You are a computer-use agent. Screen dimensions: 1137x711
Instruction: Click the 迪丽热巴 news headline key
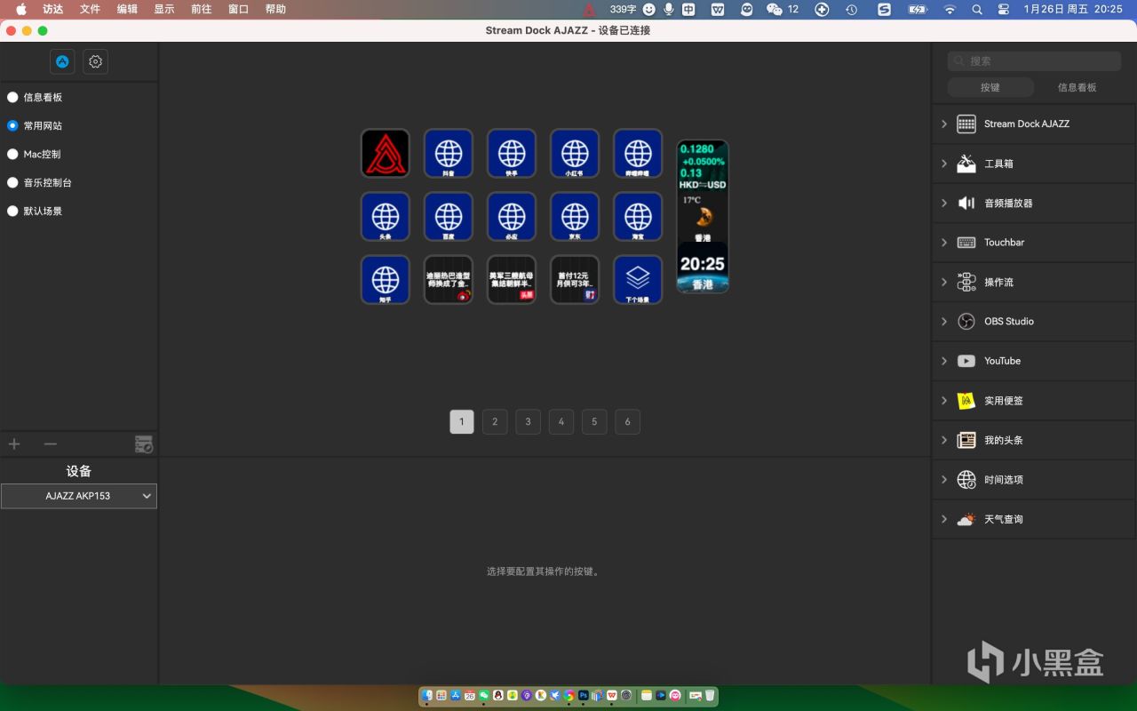pyautogui.click(x=449, y=279)
